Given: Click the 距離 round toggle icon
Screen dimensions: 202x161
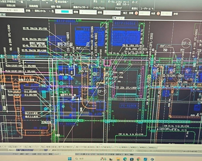Looking at the screenshot, I should coord(136,13).
